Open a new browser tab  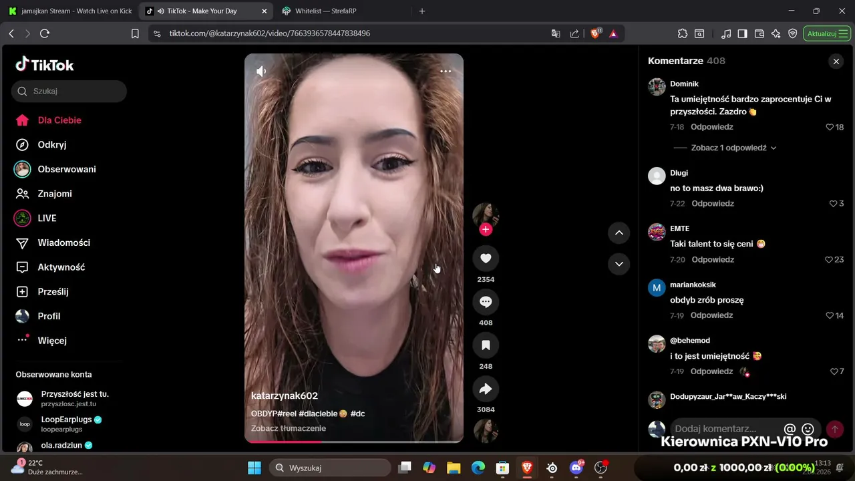tap(421, 11)
